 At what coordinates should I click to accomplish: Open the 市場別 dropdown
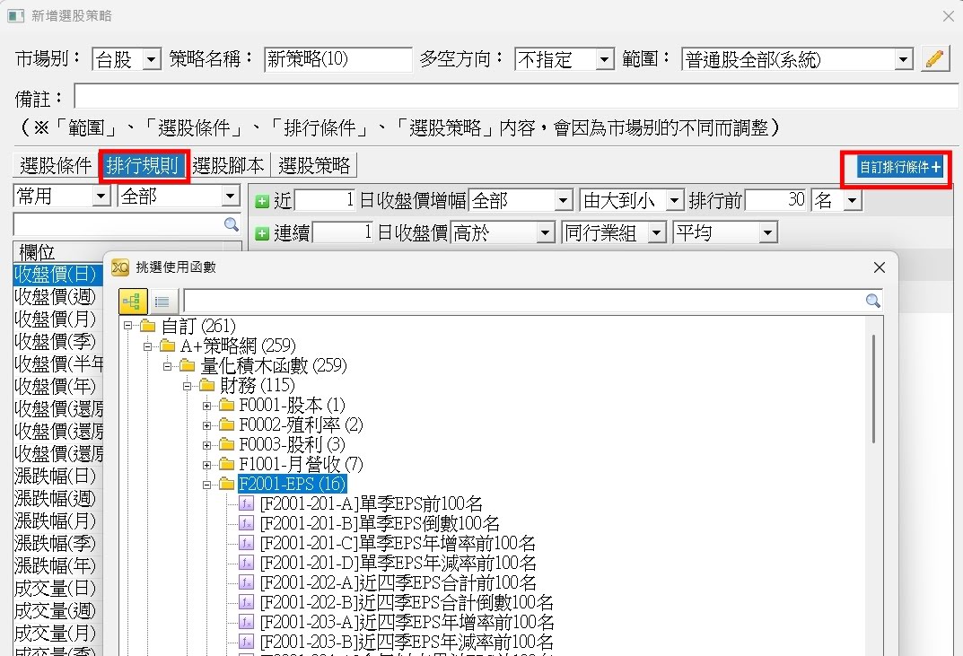(x=151, y=60)
